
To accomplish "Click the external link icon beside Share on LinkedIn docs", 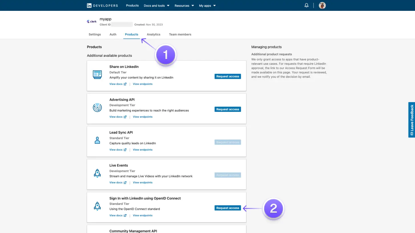I will click(x=125, y=84).
